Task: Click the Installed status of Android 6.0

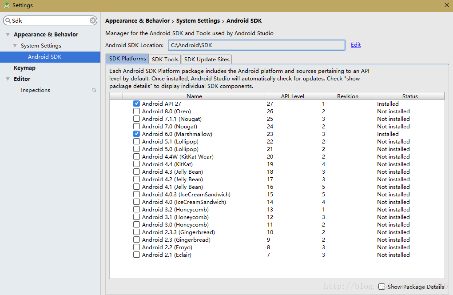Action: tap(388, 134)
